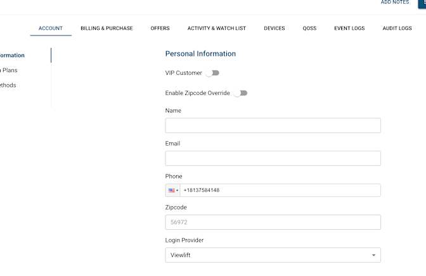Image resolution: width=426 pixels, height=276 pixels.
Task: Click the Add Notes button
Action: point(394,3)
